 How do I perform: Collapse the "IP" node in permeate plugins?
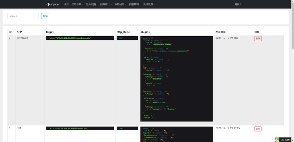pyautogui.click(x=161, y=68)
